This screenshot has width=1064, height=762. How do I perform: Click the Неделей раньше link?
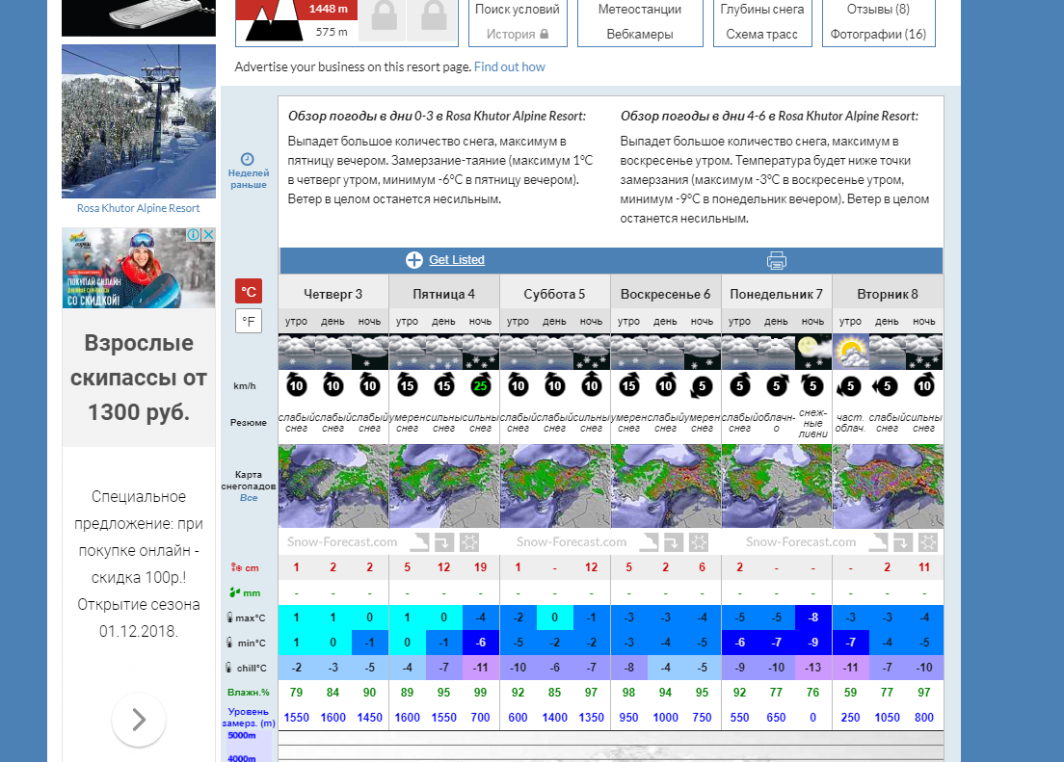(x=249, y=178)
